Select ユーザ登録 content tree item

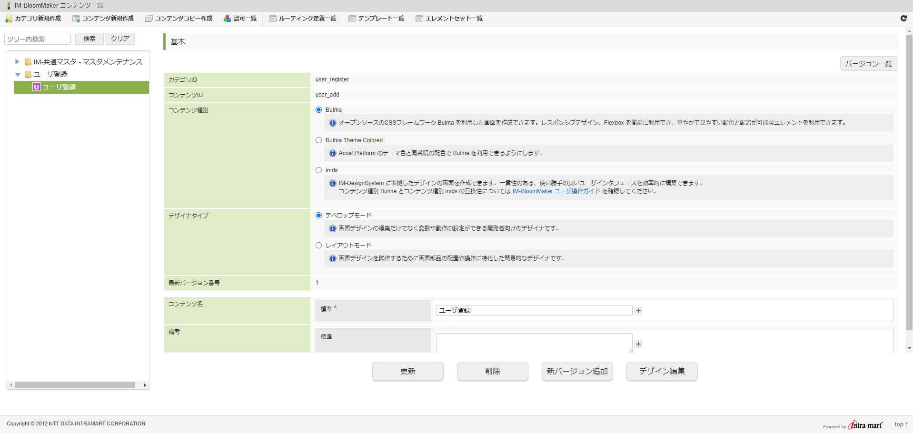81,87
